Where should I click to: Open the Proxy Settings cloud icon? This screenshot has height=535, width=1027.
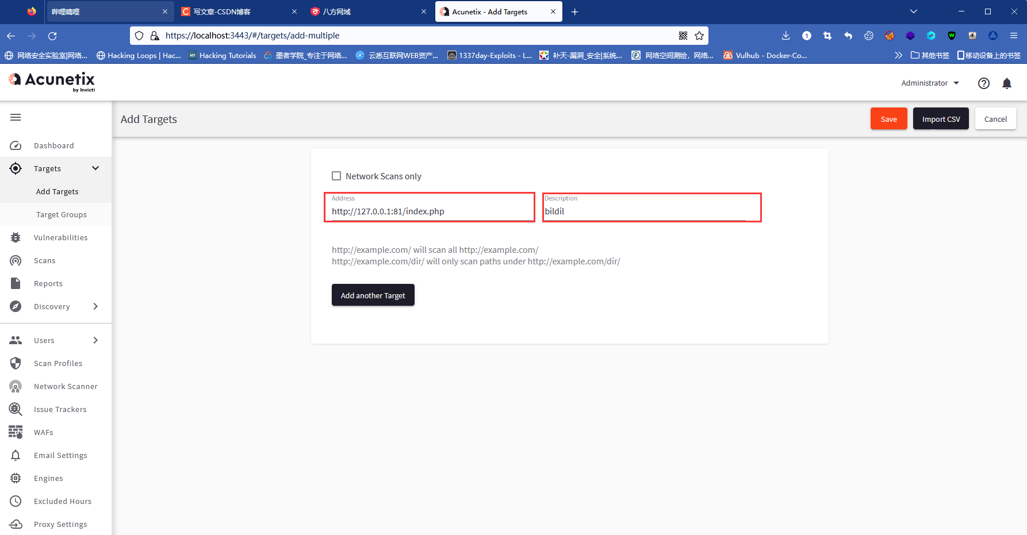16,524
